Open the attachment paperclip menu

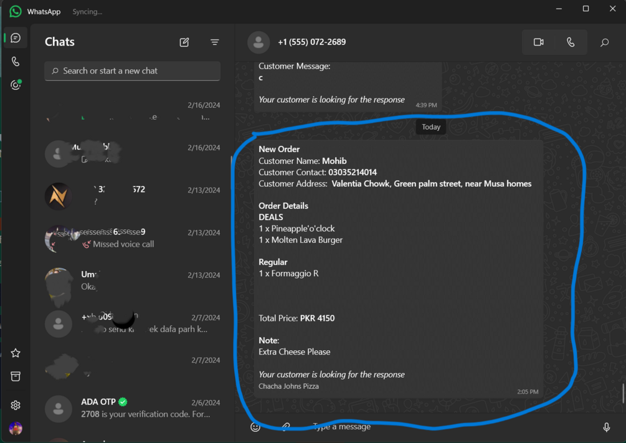tap(286, 427)
